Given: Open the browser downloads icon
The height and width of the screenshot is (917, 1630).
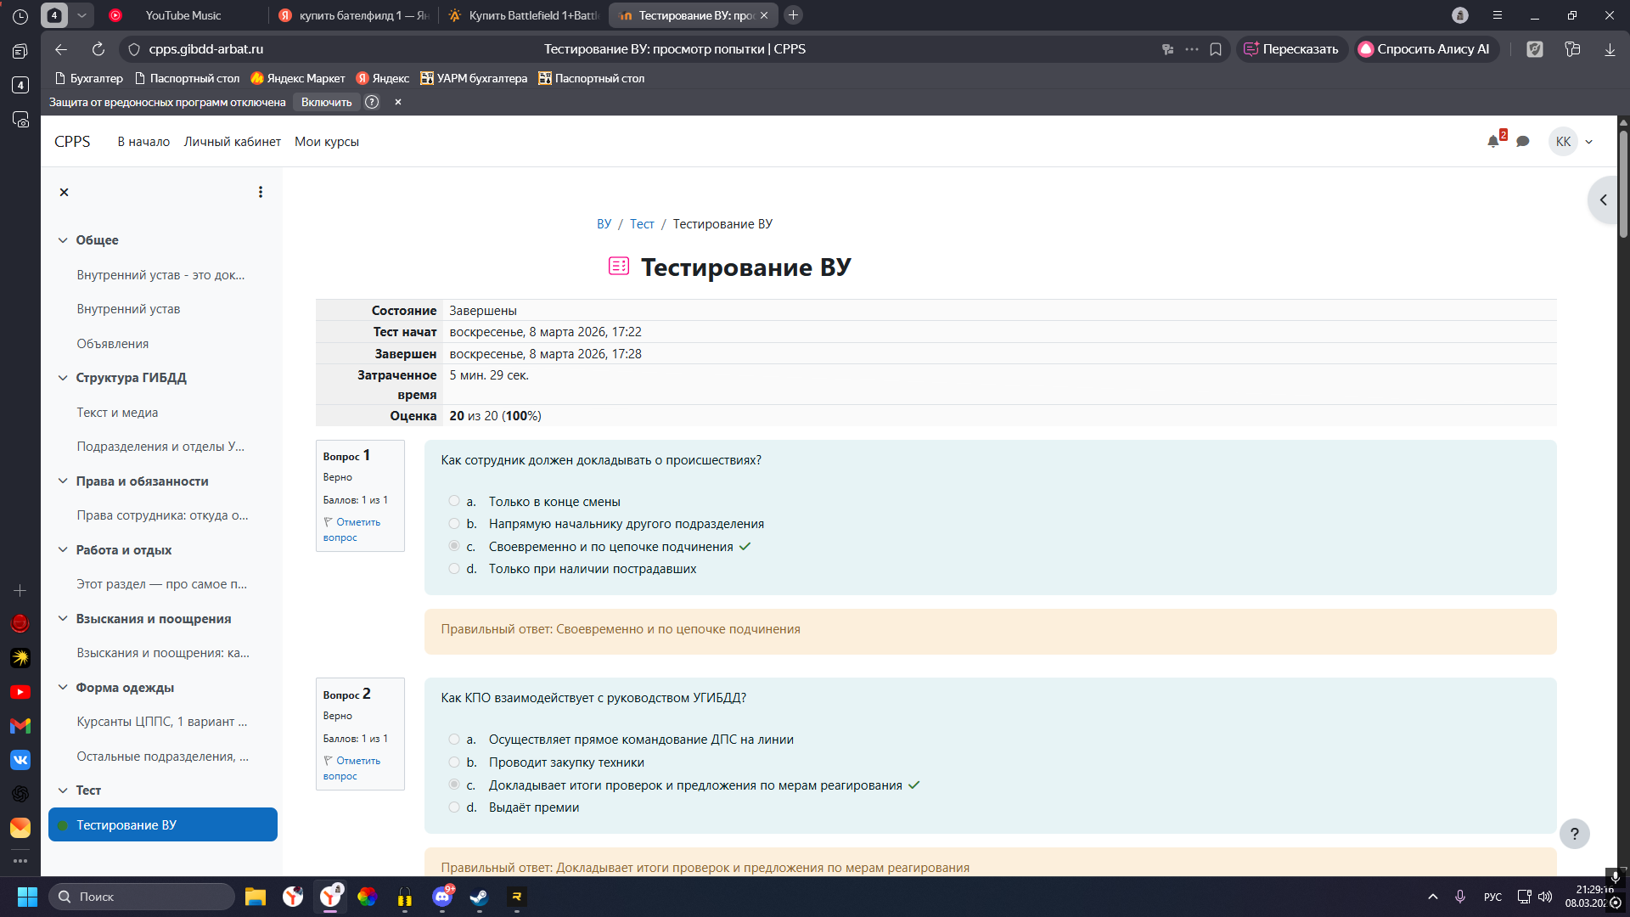Looking at the screenshot, I should [x=1610, y=49].
